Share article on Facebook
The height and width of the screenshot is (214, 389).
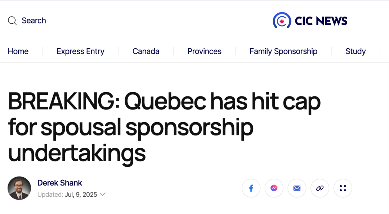coord(251,188)
